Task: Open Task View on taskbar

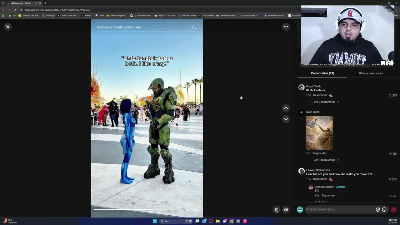Action: [x=197, y=221]
